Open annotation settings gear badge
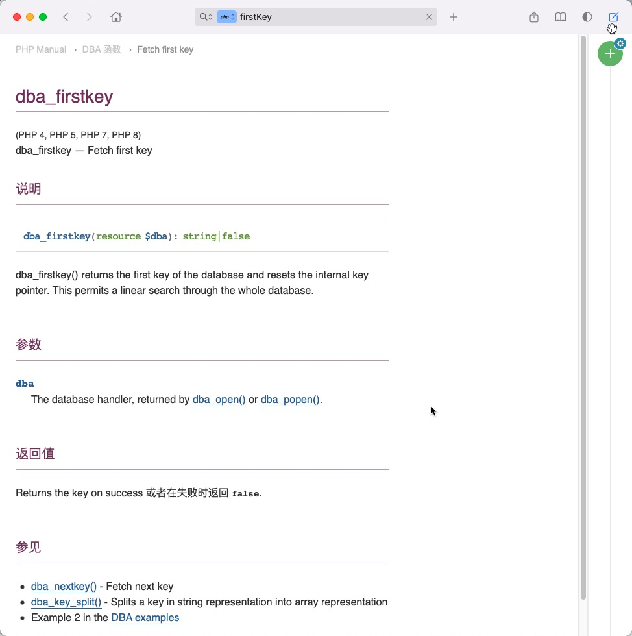632x636 pixels. (x=620, y=43)
